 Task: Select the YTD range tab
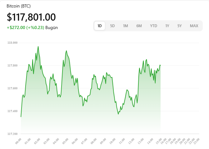pyautogui.click(x=153, y=26)
